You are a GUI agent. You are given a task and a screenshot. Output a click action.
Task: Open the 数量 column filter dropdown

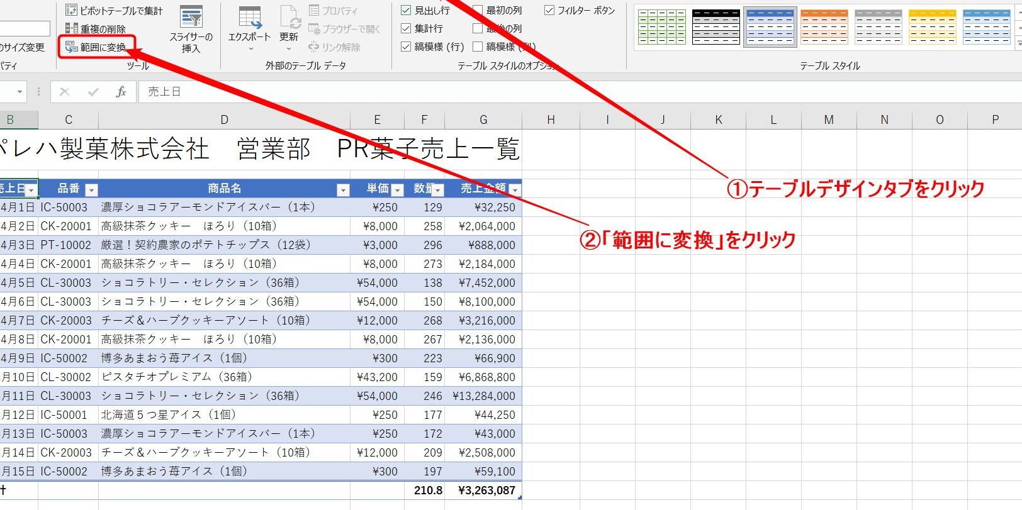438,189
